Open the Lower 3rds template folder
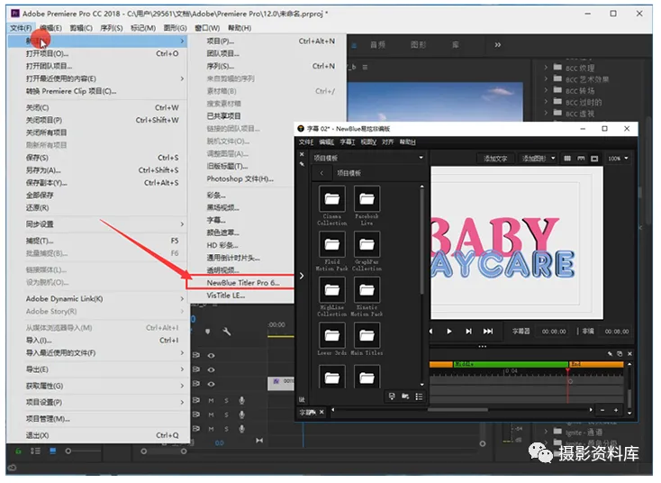This screenshot has height=483, width=661. (332, 335)
